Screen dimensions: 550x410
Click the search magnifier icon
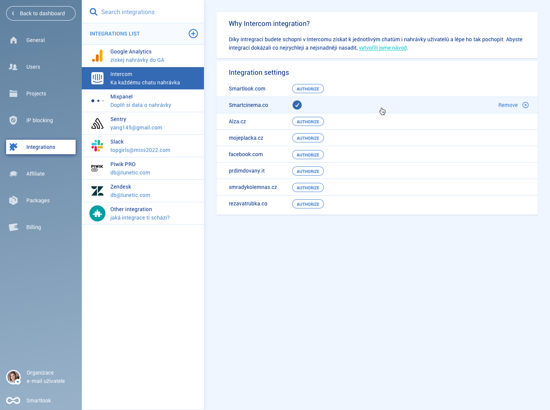[94, 12]
